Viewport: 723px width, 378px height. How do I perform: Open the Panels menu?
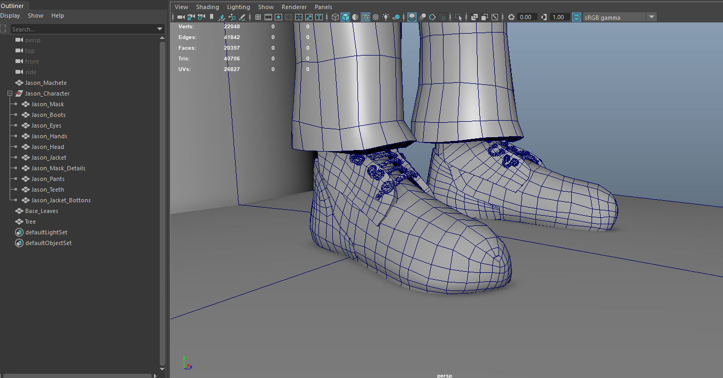pos(323,7)
